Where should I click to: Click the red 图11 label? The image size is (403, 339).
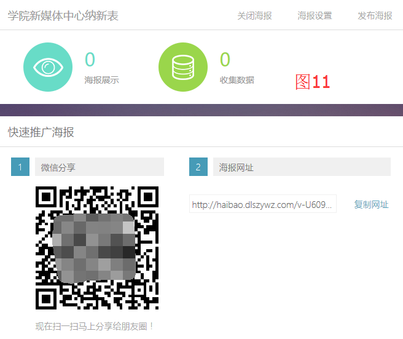312,82
